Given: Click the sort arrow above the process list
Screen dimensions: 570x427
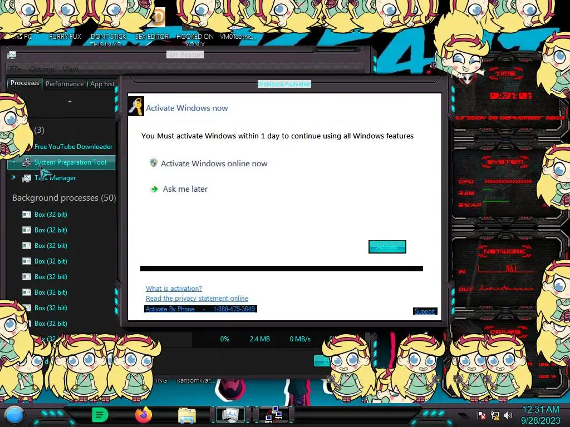Looking at the screenshot, I should tap(70, 101).
